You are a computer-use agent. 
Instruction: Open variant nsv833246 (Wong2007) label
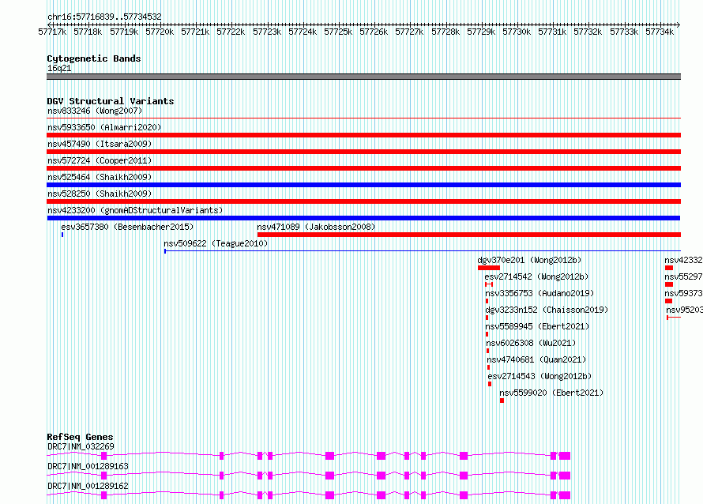click(95, 111)
